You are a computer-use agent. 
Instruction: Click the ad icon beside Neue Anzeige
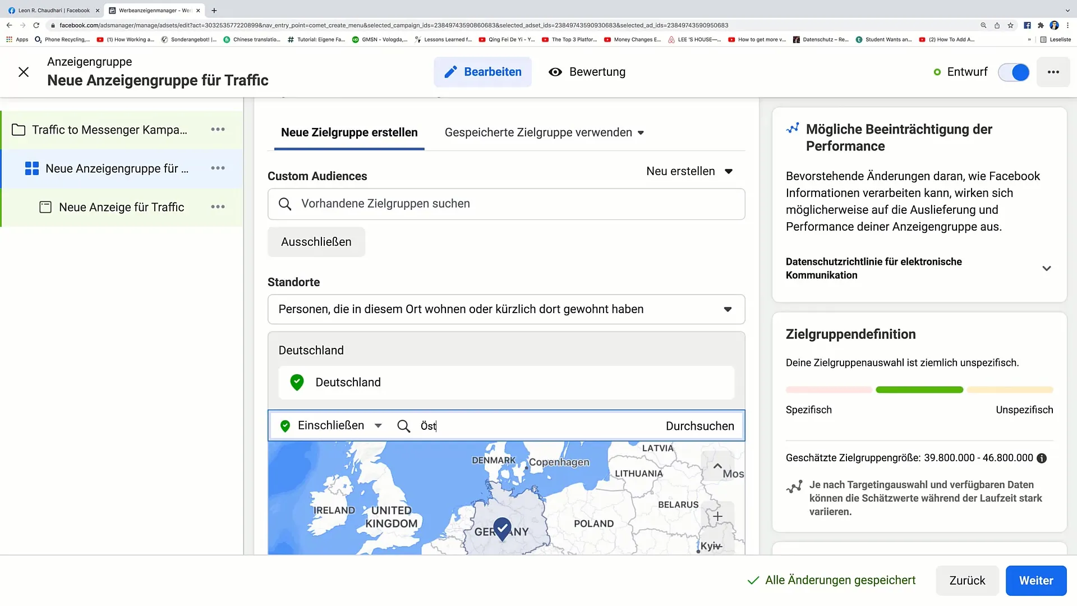click(45, 207)
